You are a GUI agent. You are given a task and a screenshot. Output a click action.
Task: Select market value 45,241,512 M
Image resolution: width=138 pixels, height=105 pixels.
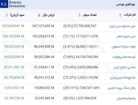[x=44, y=77]
